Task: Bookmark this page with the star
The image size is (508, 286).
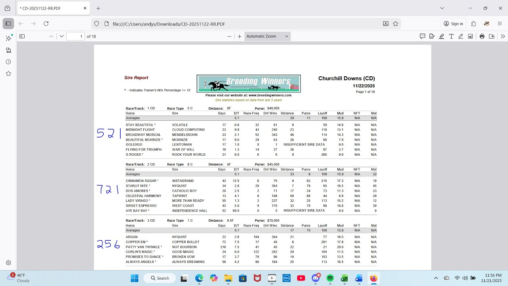Action: 396,24
